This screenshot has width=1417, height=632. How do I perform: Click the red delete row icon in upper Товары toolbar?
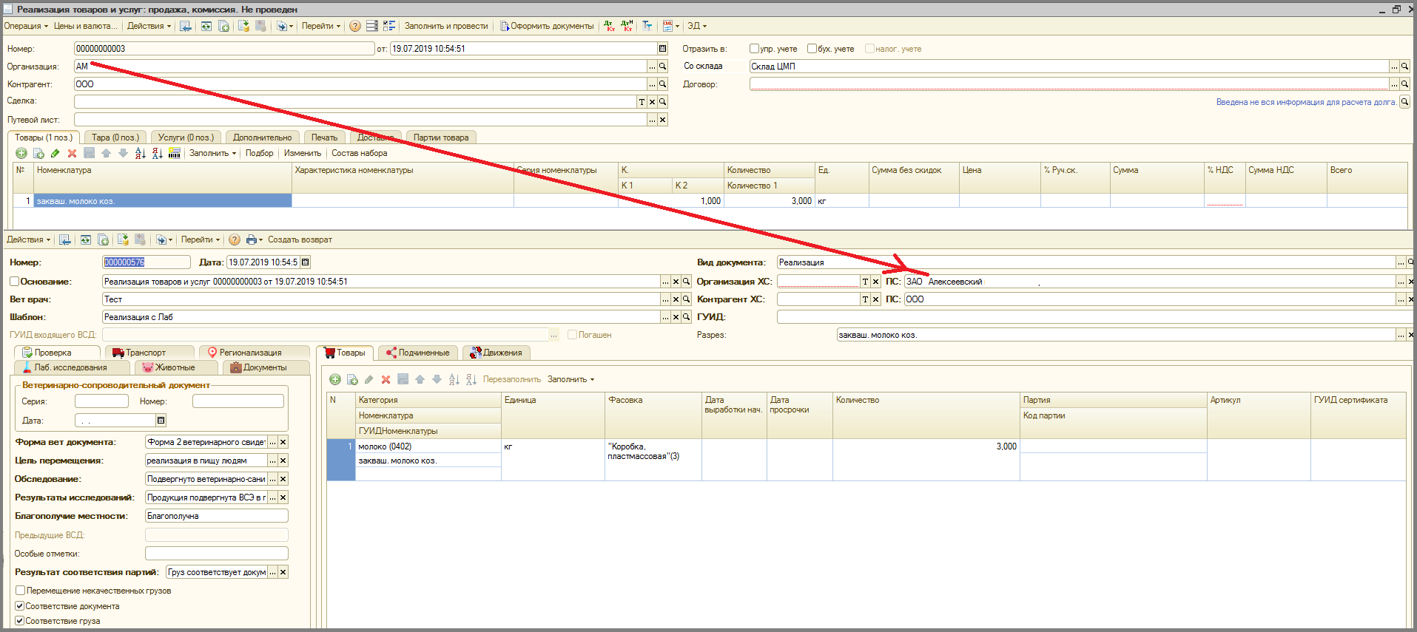tap(72, 153)
